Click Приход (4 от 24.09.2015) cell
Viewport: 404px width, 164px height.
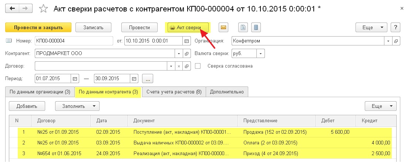coord(276,154)
